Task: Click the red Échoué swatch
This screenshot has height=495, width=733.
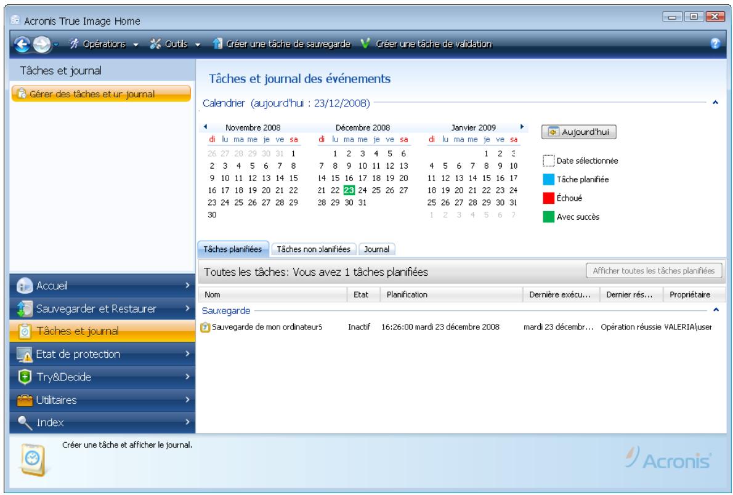Action: point(548,198)
